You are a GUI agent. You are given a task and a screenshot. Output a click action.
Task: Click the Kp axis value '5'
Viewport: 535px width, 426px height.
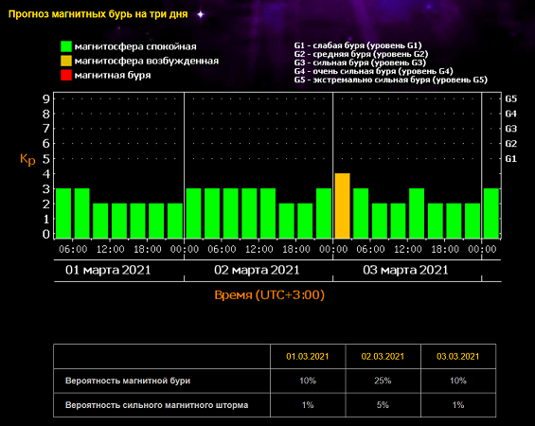pyautogui.click(x=46, y=159)
